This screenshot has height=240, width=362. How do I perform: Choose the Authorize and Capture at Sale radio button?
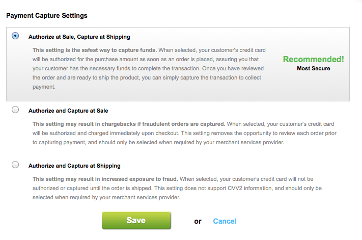coord(15,110)
